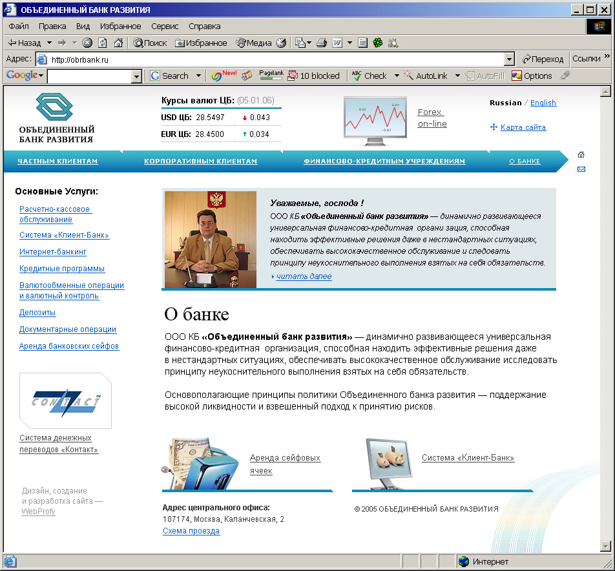This screenshot has height=571, width=615.
Task: Print the page with printer icon
Action: pyautogui.click(x=322, y=43)
